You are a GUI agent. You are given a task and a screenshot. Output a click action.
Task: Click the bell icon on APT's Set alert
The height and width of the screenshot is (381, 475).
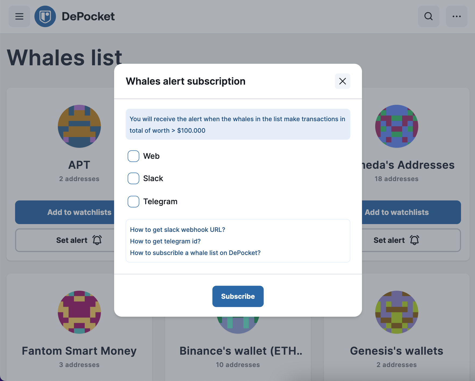(97, 240)
